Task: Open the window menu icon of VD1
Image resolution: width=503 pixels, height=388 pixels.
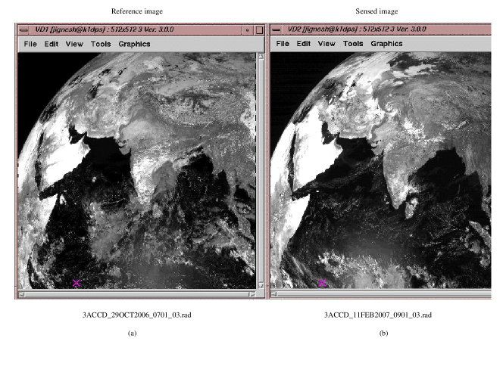Action: point(24,29)
